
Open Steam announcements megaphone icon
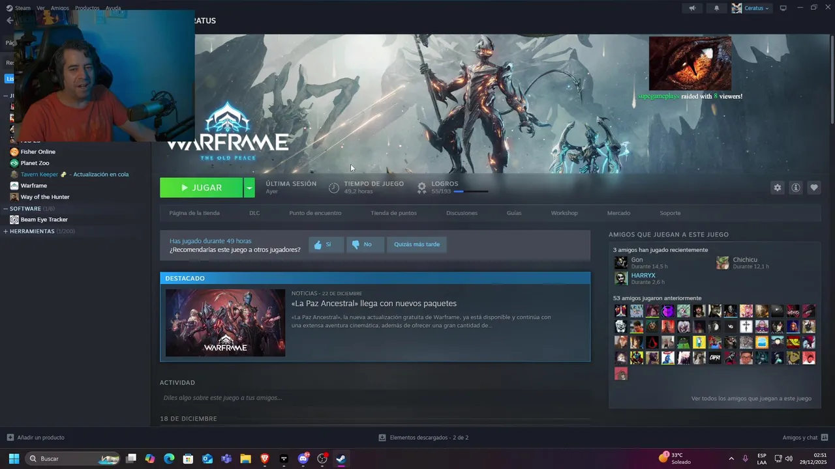pos(692,8)
